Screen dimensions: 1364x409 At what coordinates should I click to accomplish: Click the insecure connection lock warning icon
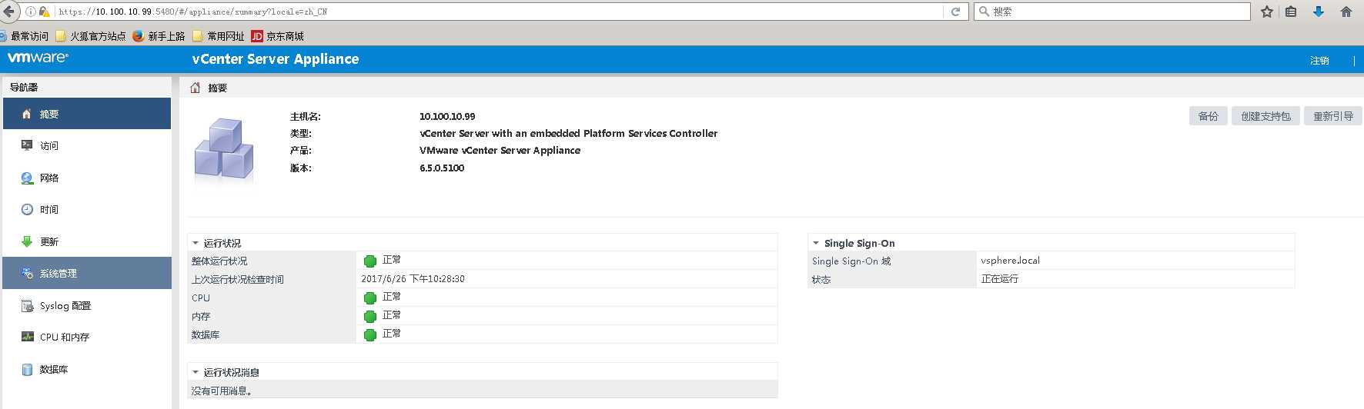pyautogui.click(x=44, y=12)
